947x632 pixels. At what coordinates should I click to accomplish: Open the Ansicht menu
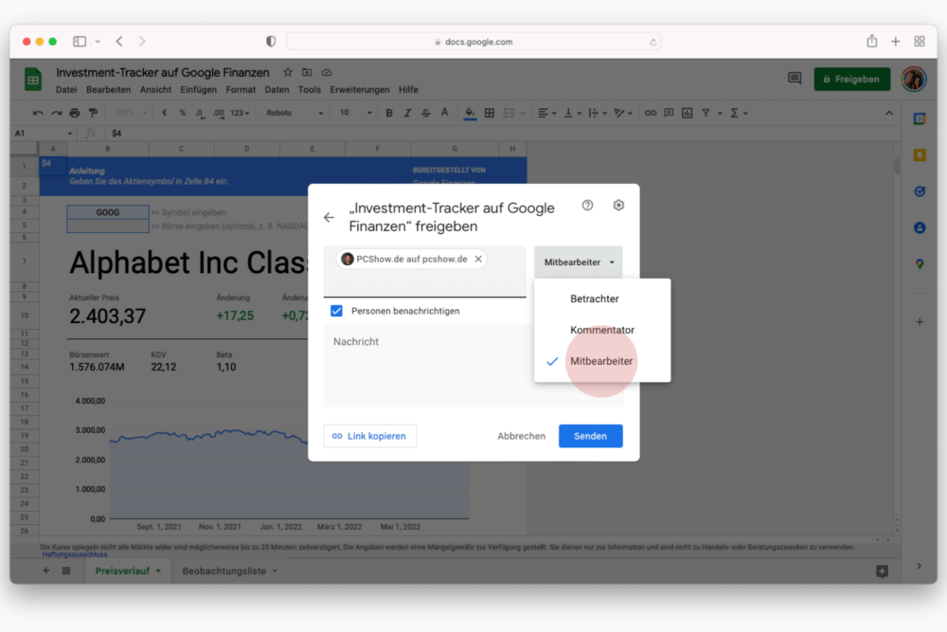[x=155, y=90]
